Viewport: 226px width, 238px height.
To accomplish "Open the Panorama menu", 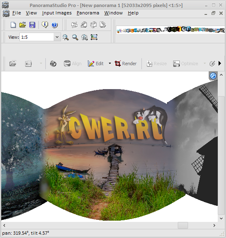I will pyautogui.click(x=88, y=13).
